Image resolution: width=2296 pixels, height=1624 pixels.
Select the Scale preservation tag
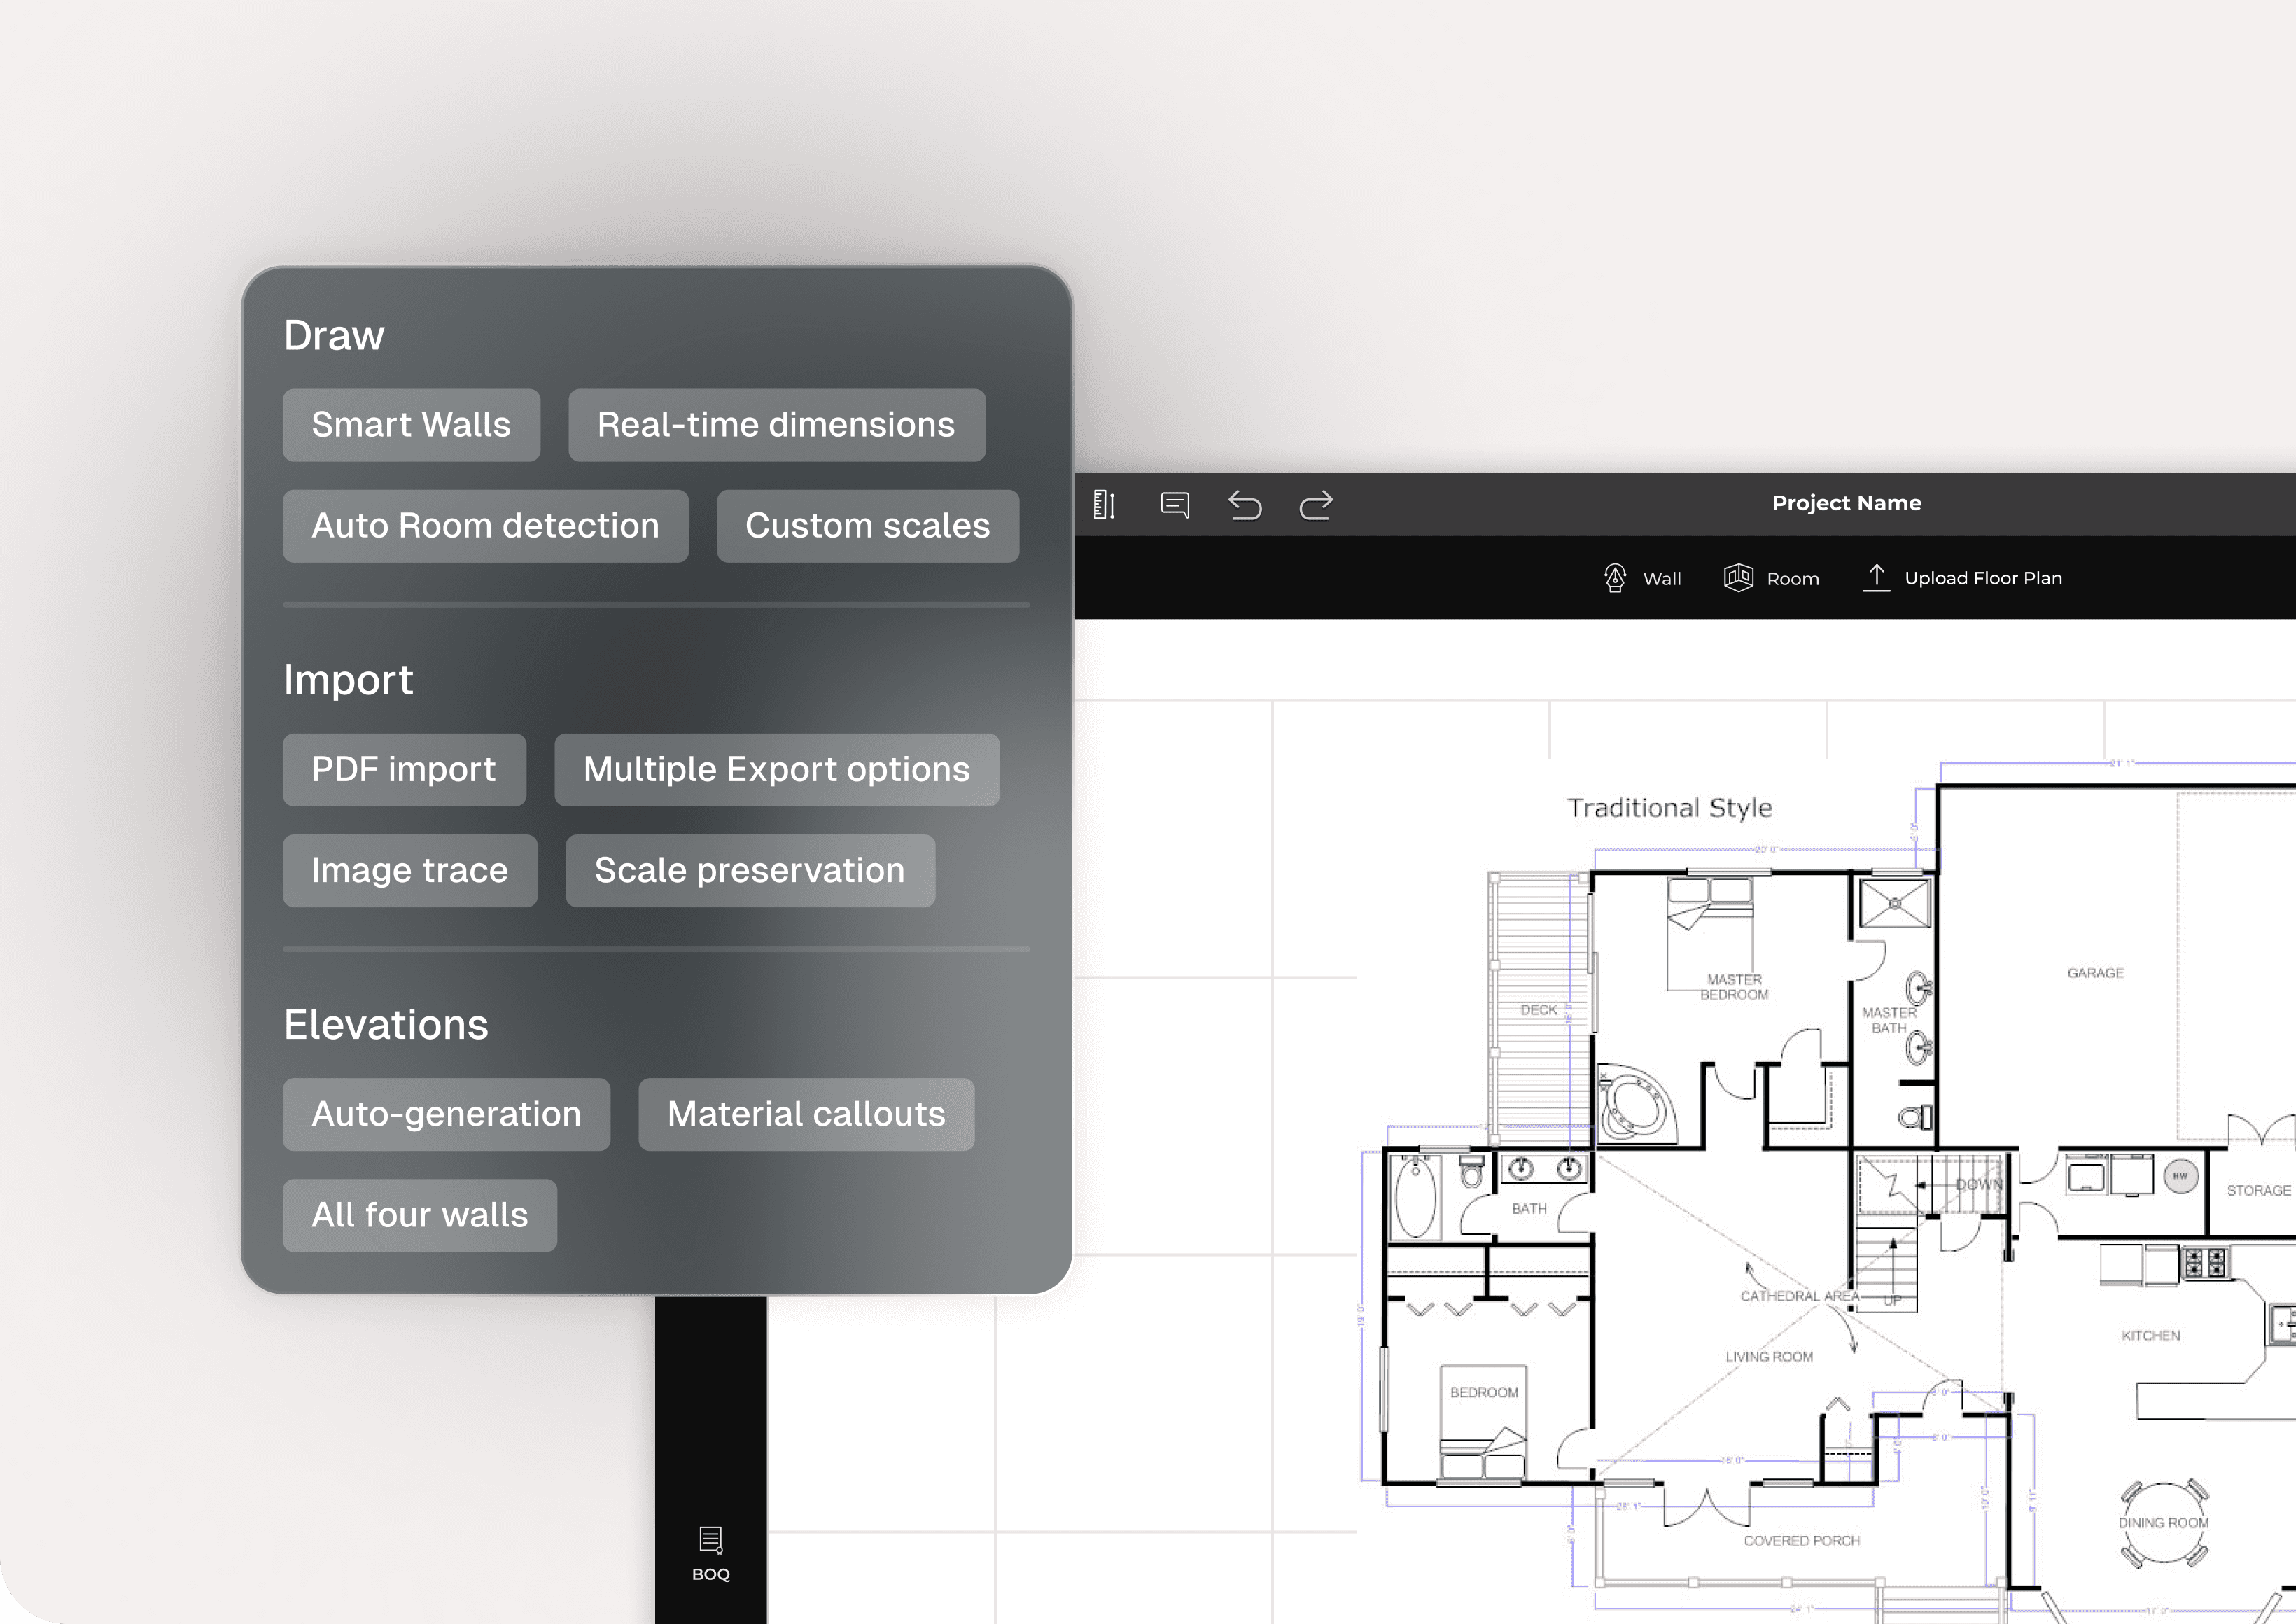tap(749, 871)
